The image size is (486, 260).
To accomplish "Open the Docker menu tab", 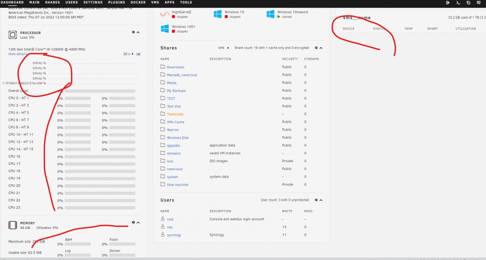I will [138, 2].
